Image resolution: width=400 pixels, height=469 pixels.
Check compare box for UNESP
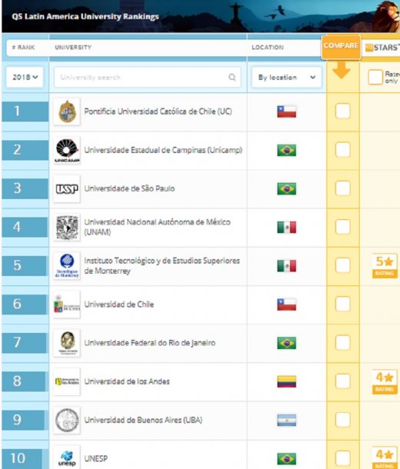343,458
